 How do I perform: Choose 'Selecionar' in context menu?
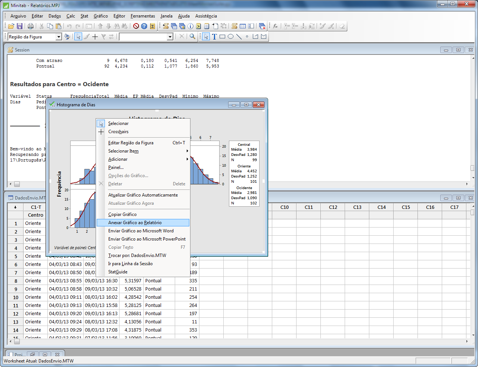(x=143, y=123)
